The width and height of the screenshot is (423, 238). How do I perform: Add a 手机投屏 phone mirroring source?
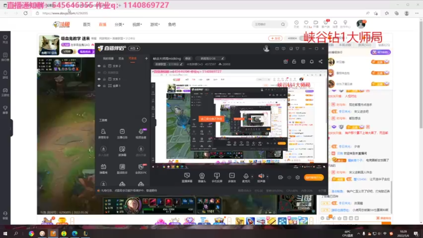coord(217,178)
